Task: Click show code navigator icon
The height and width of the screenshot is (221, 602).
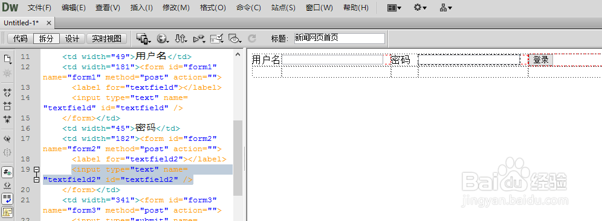Action: pyautogui.click(x=7, y=73)
